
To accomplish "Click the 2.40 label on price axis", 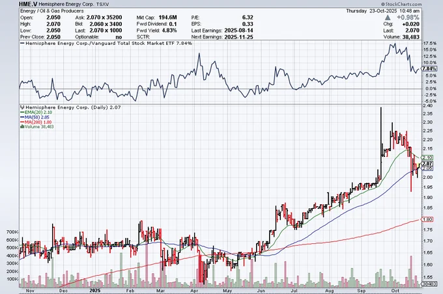I will click(427, 106).
